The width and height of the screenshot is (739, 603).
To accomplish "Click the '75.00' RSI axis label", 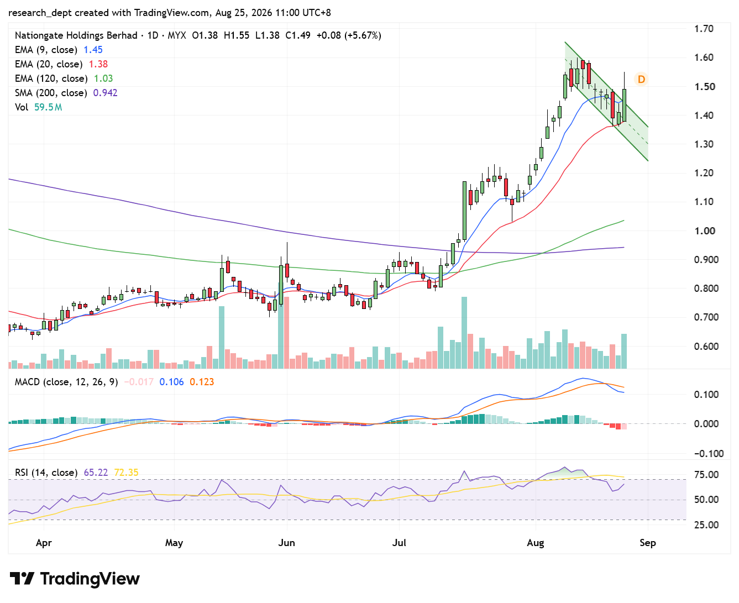I will coord(706,475).
